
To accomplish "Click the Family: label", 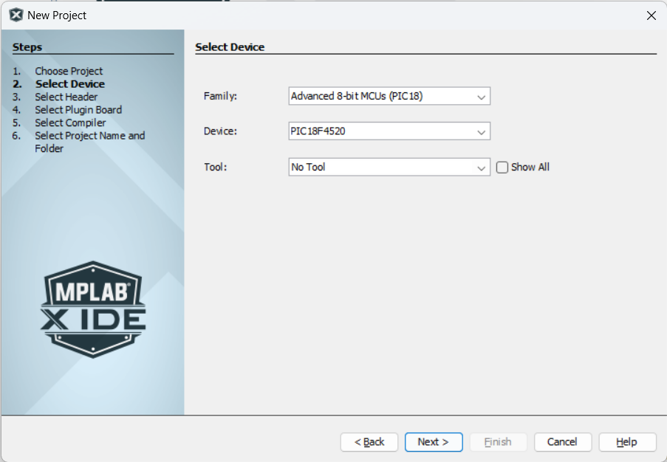I will click(220, 97).
